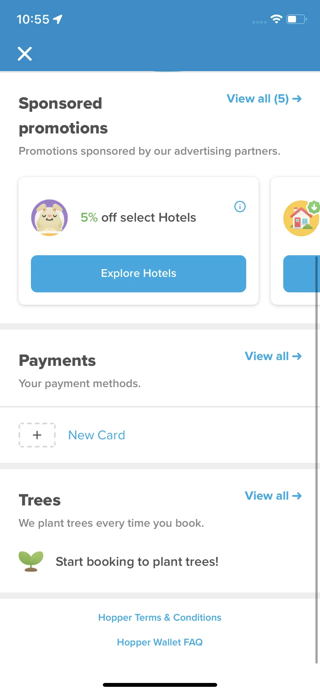Click the vertical scrollbar on right edge
Viewport: 320px width, 693px height.
[x=317, y=460]
